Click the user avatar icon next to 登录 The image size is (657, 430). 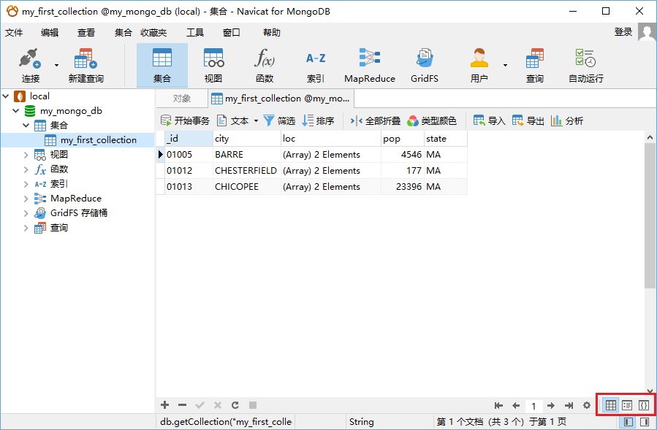click(x=647, y=32)
